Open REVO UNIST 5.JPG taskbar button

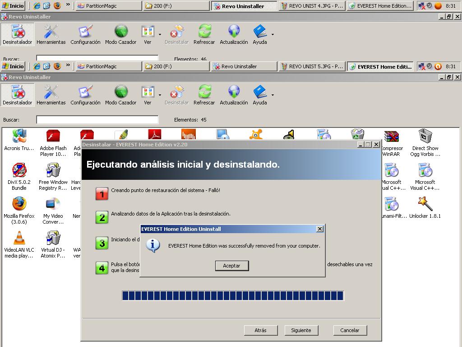311,67
